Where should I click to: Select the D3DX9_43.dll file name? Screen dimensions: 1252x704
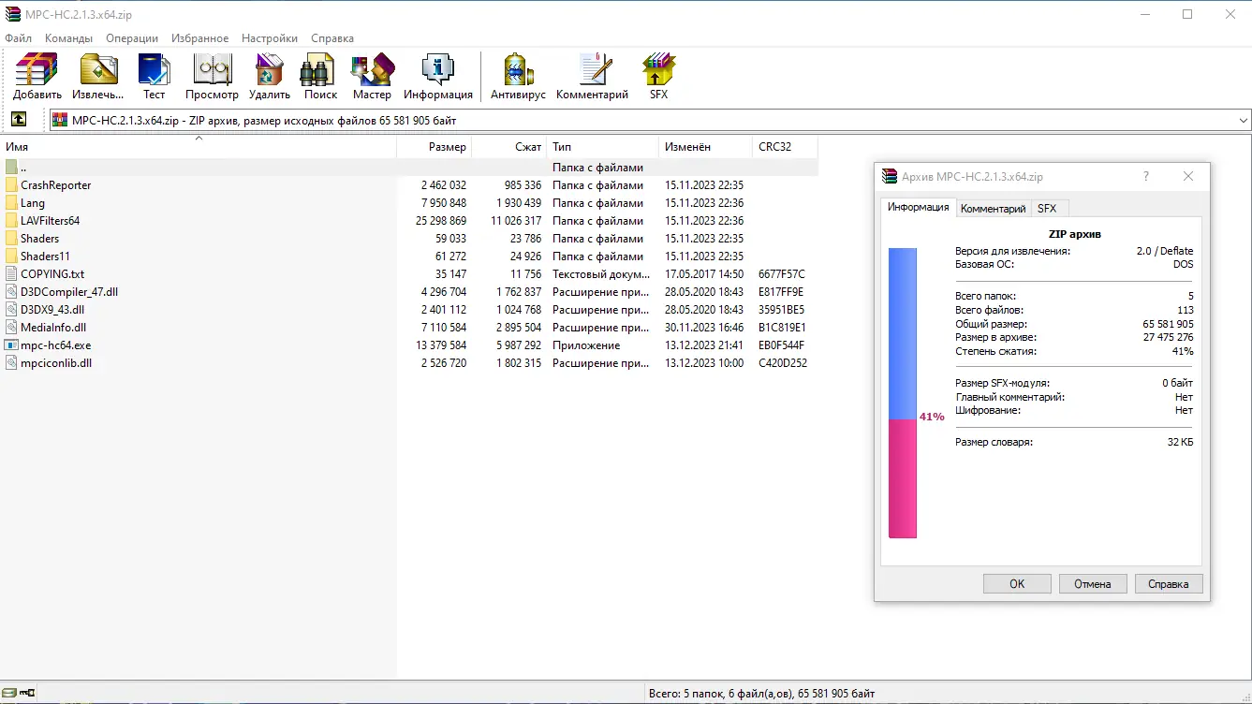coord(52,310)
